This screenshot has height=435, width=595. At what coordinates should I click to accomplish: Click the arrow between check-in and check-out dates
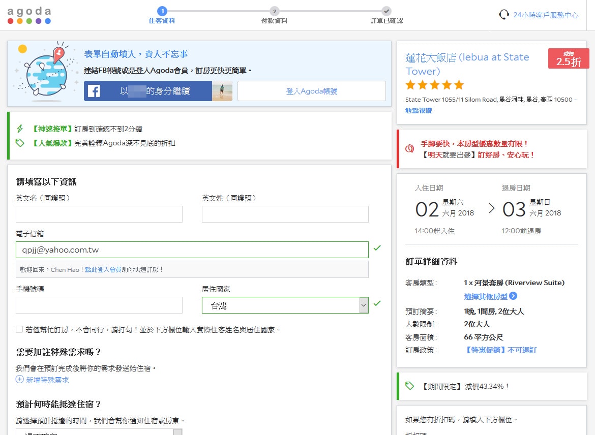click(x=492, y=208)
